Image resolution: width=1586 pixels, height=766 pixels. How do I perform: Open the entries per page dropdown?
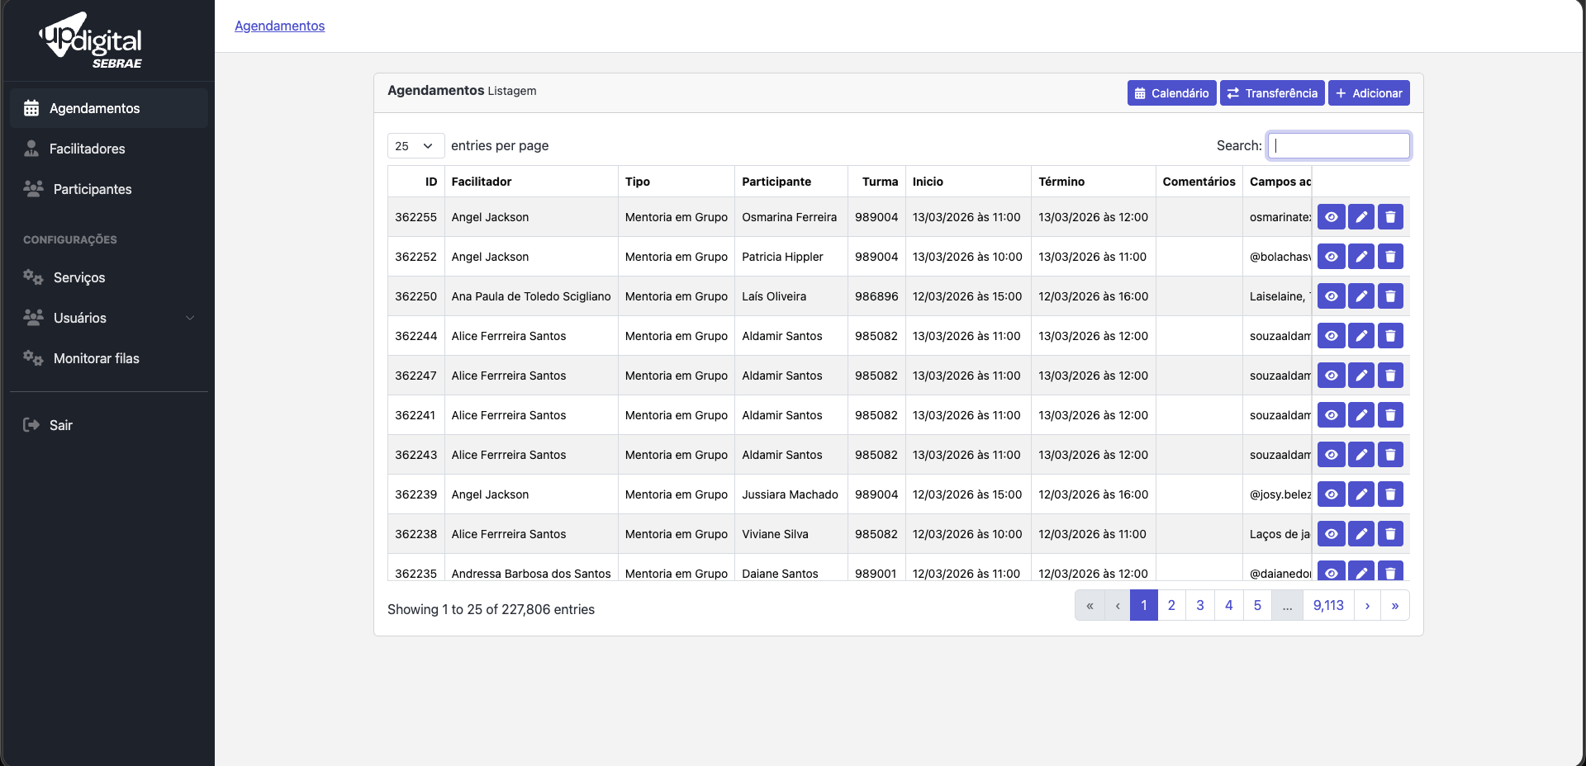point(414,145)
